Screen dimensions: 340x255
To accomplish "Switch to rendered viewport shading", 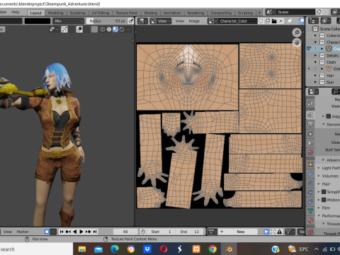I will pos(122,29).
